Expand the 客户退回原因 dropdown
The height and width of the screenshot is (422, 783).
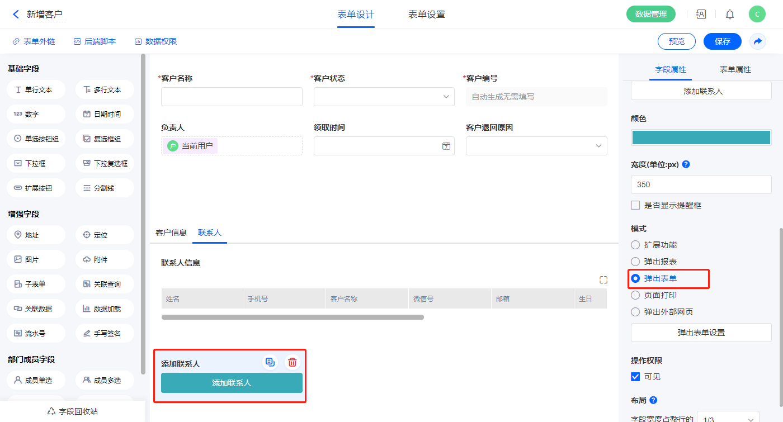pyautogui.click(x=536, y=146)
